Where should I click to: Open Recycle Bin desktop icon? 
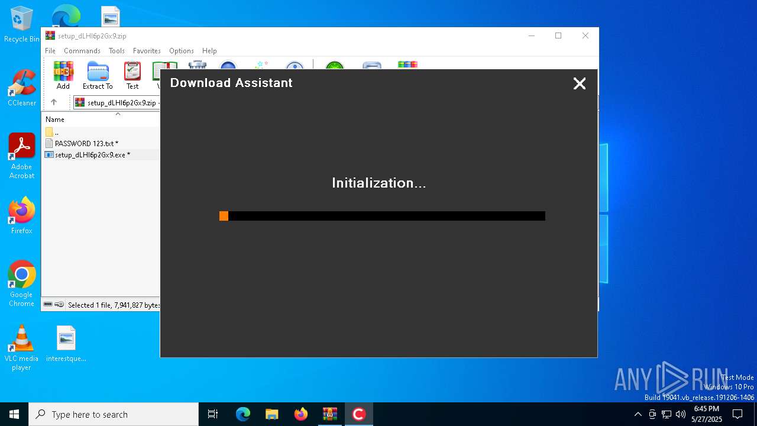22,24
